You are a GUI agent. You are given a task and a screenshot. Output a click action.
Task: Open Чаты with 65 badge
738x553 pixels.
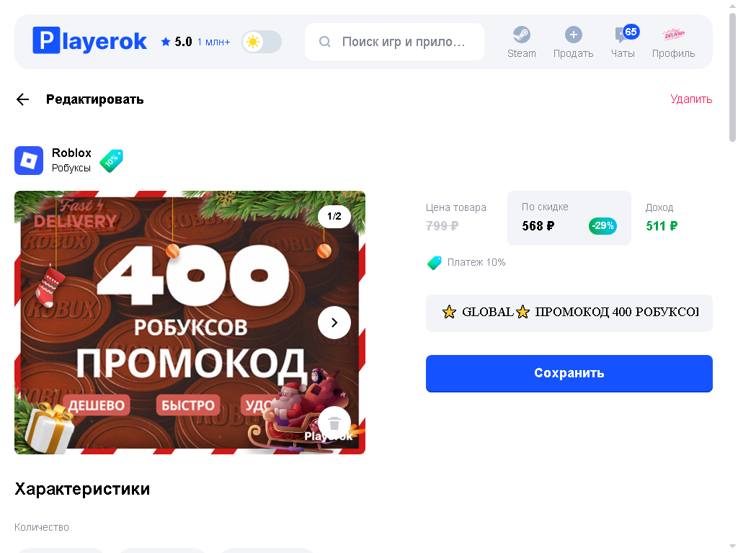[x=623, y=41]
